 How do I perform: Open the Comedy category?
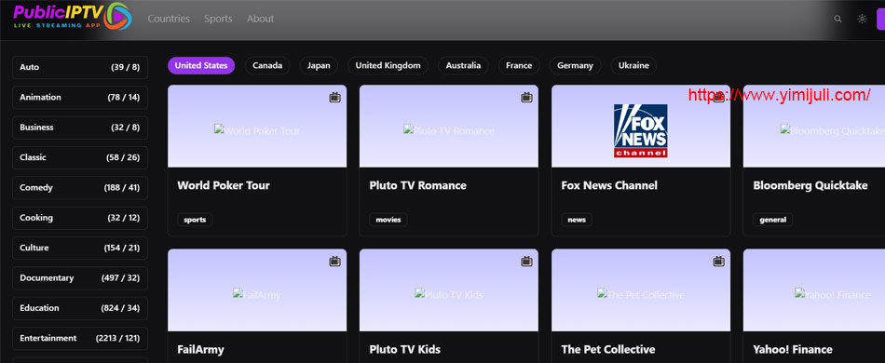tap(79, 188)
